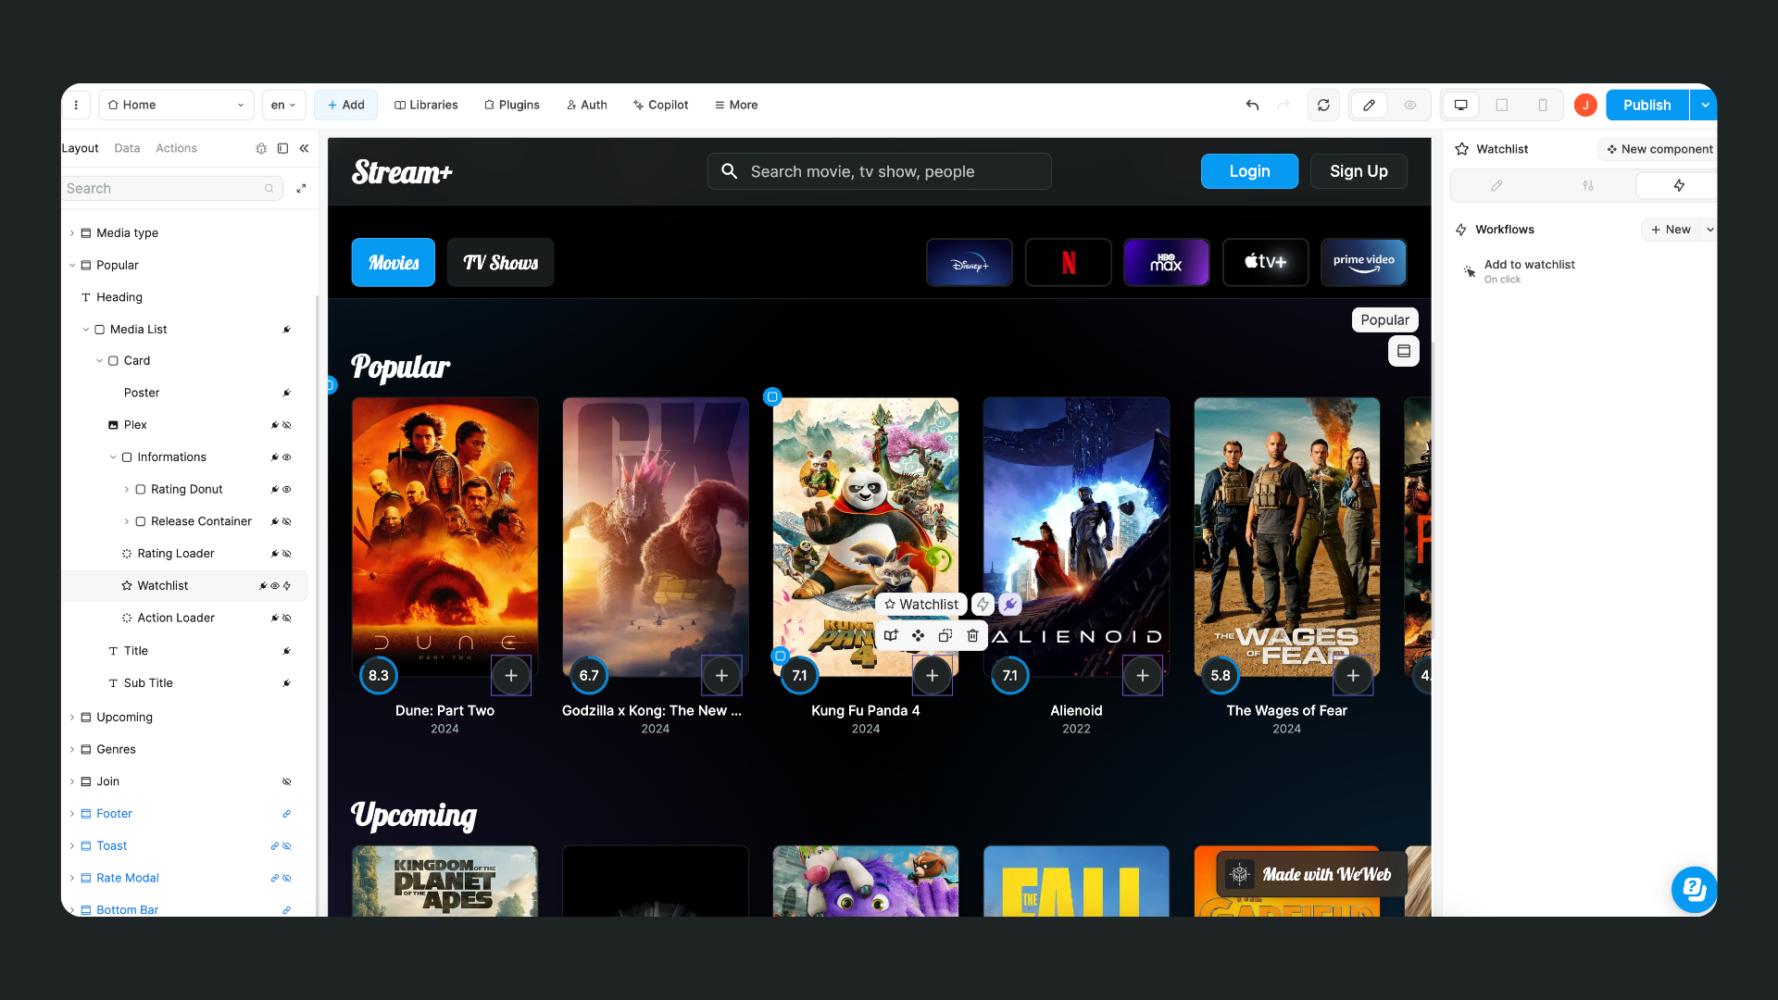Viewport: 1778px width, 1000px height.
Task: Click the duplicate element icon near Watchlist
Action: click(945, 635)
